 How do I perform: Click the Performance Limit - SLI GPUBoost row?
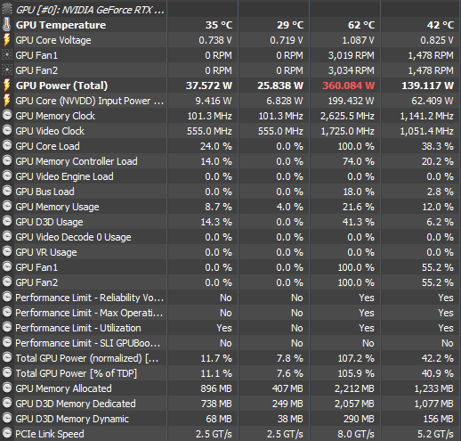click(x=230, y=343)
